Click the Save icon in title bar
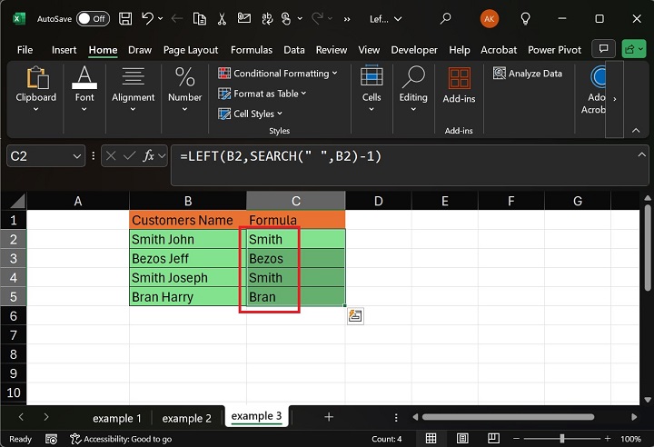654x447 pixels. tap(125, 18)
